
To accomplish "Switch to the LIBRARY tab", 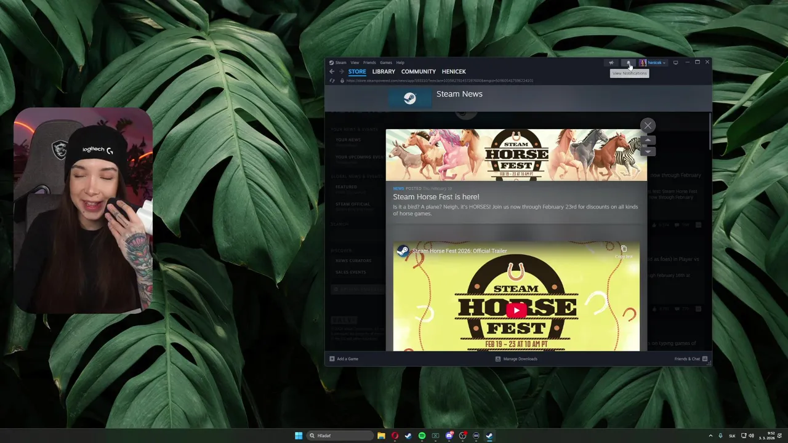I will (x=384, y=71).
